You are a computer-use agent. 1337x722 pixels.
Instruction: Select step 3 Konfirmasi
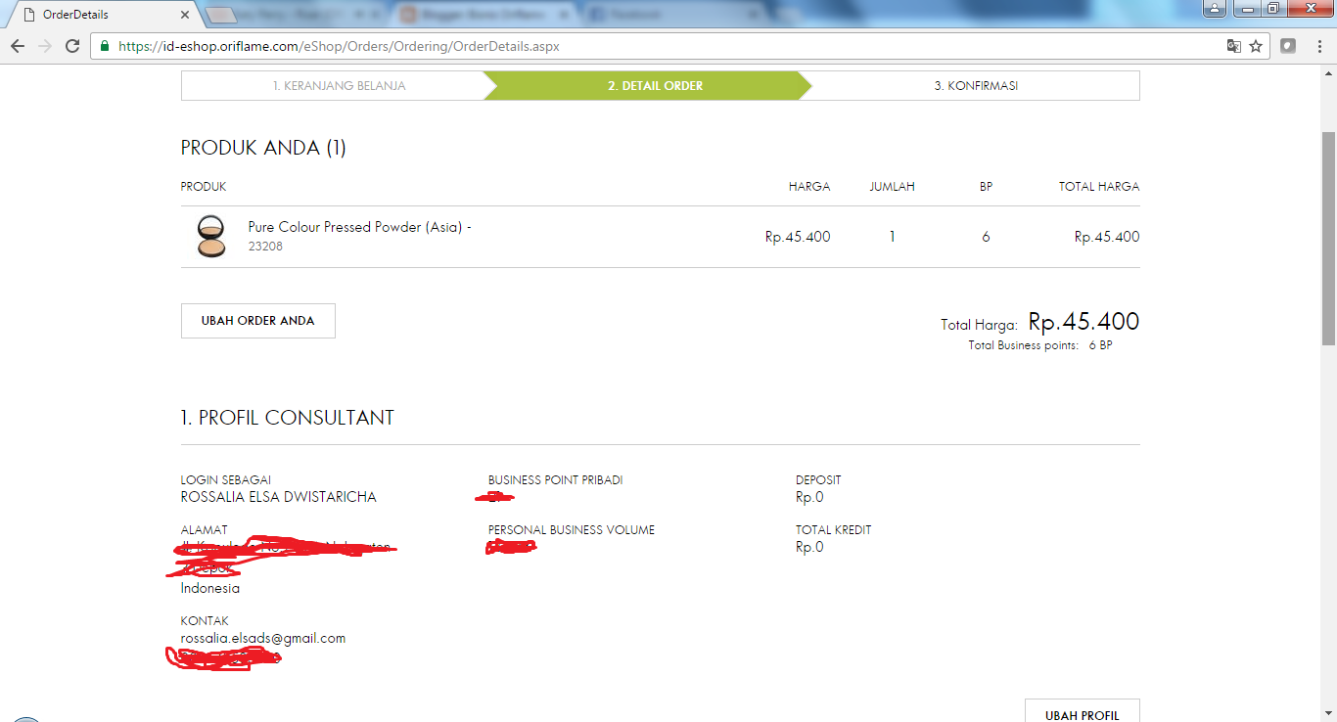(976, 86)
